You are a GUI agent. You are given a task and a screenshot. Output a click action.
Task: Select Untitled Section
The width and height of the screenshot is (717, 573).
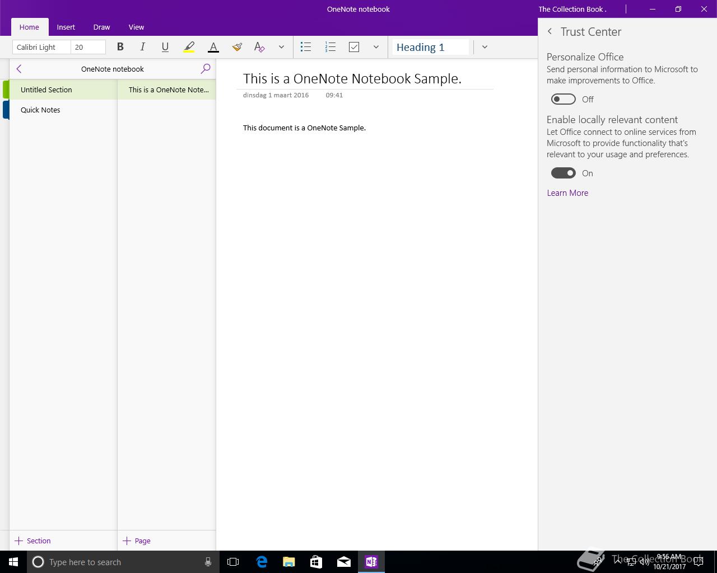pos(63,90)
